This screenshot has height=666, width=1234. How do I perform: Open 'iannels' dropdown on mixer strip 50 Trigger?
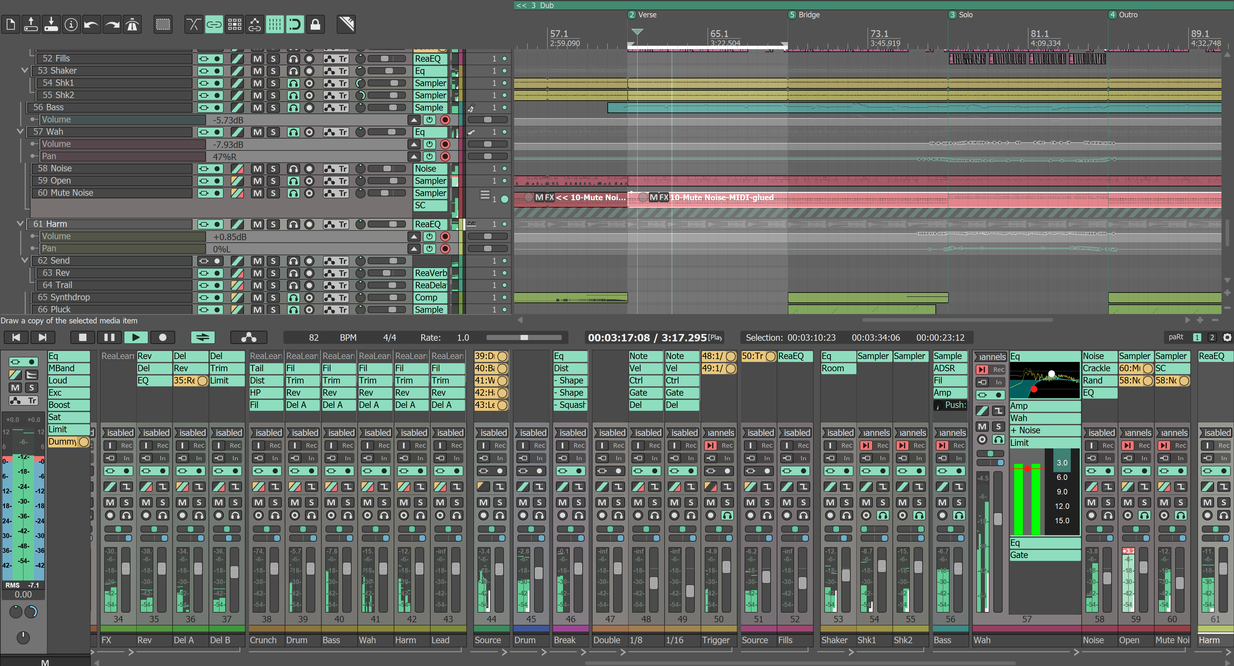(719, 433)
